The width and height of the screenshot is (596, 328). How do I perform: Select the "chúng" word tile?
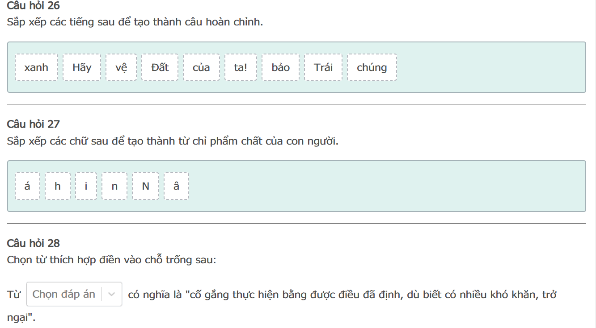372,67
